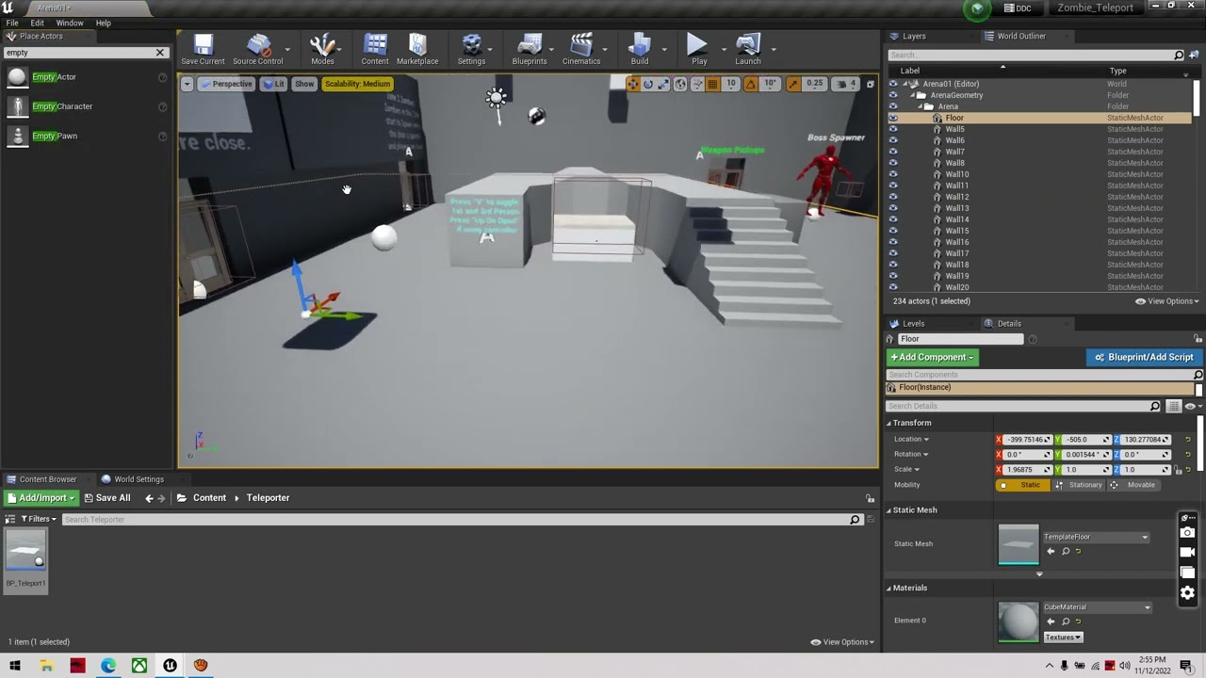Toggle grid snapping in the viewport
Screen dimensions: 1206x678
713,84
